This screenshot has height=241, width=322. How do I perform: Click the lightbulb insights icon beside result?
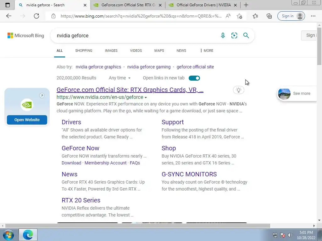(238, 90)
